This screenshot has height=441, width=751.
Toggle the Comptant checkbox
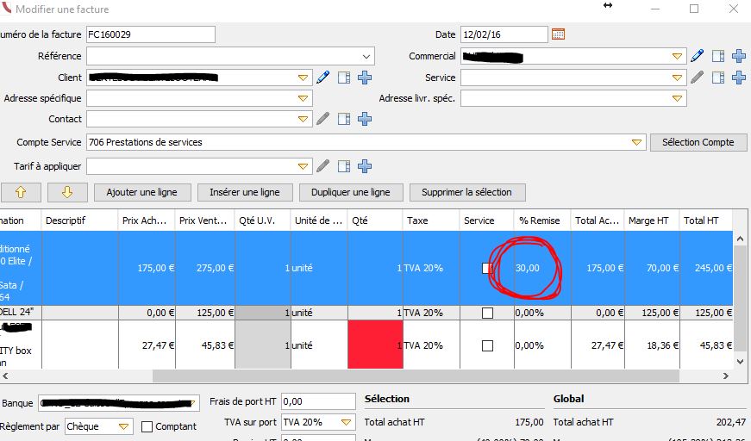click(x=147, y=426)
